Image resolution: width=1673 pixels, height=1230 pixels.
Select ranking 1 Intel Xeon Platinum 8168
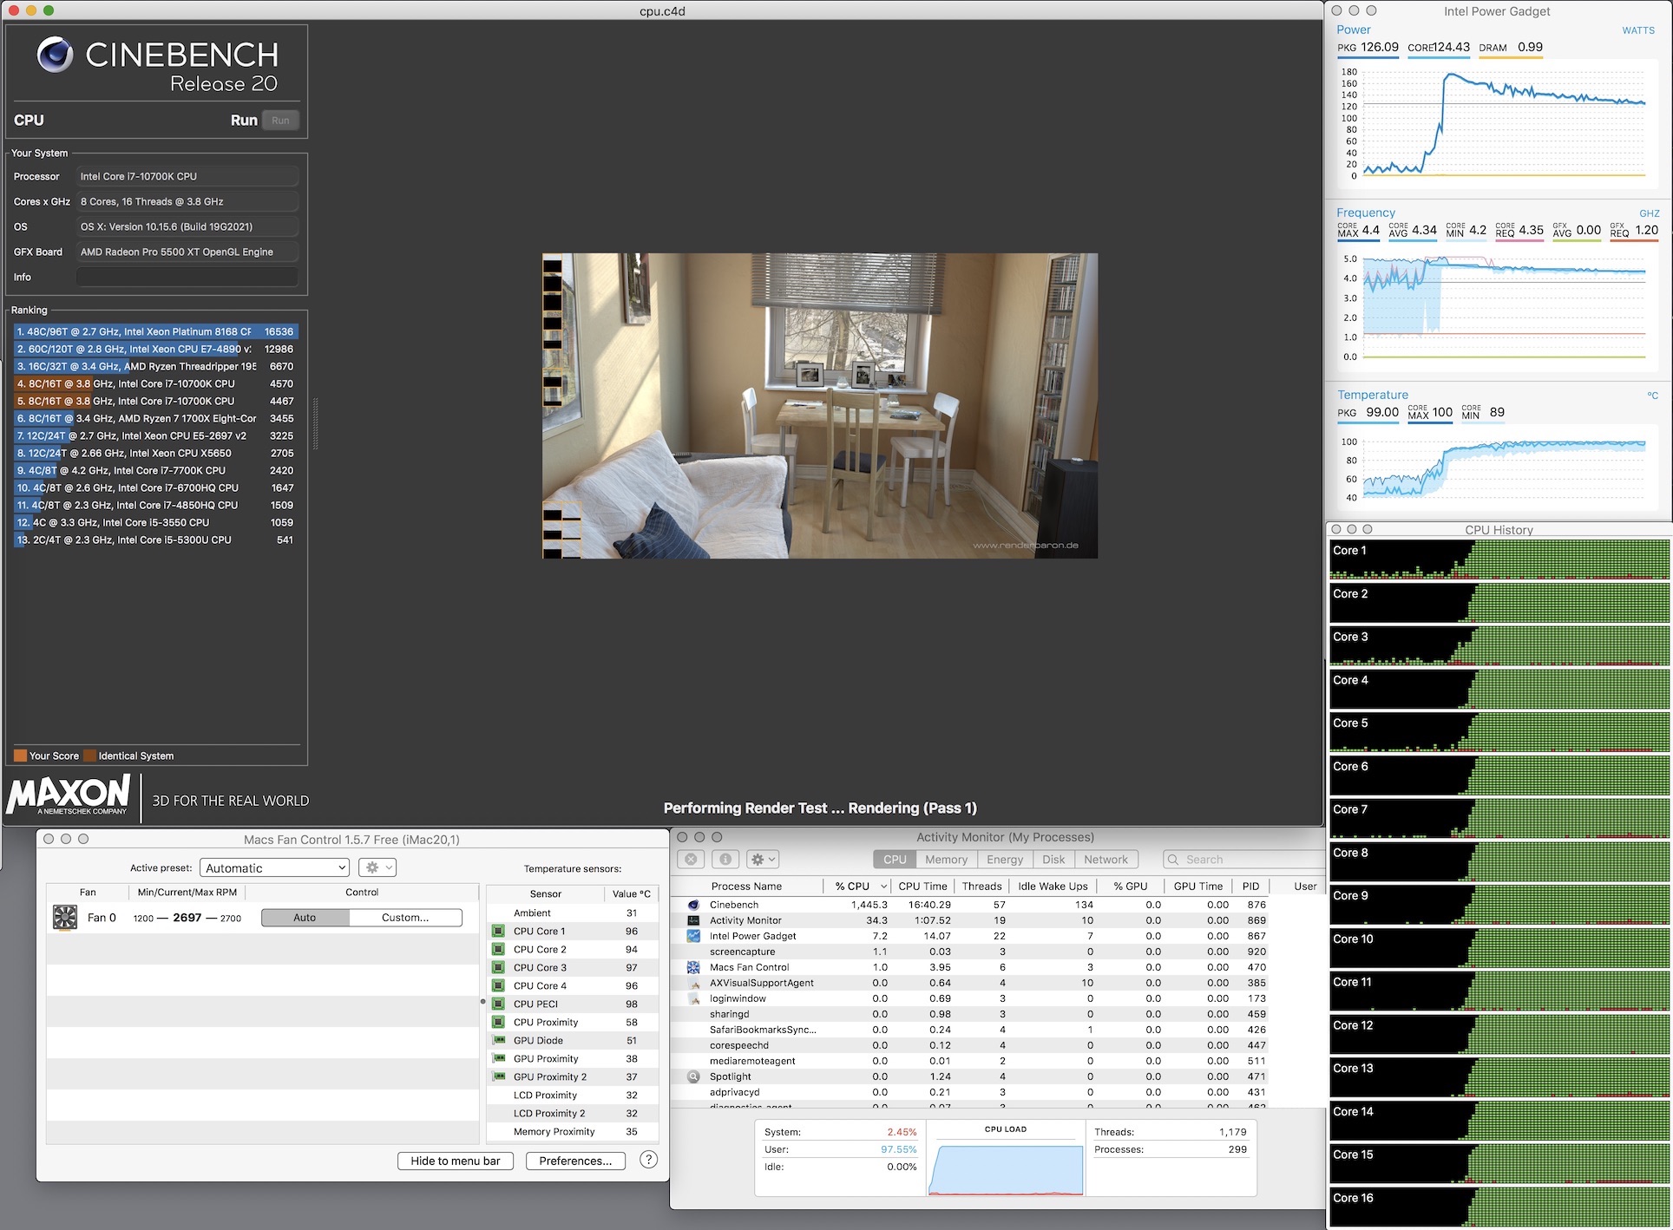(x=156, y=331)
